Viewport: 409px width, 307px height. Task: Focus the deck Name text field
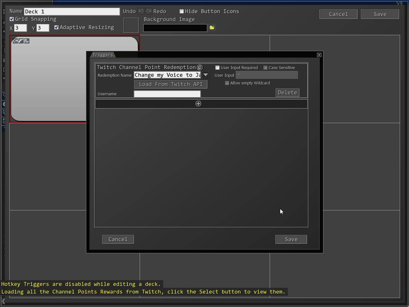coord(72,12)
